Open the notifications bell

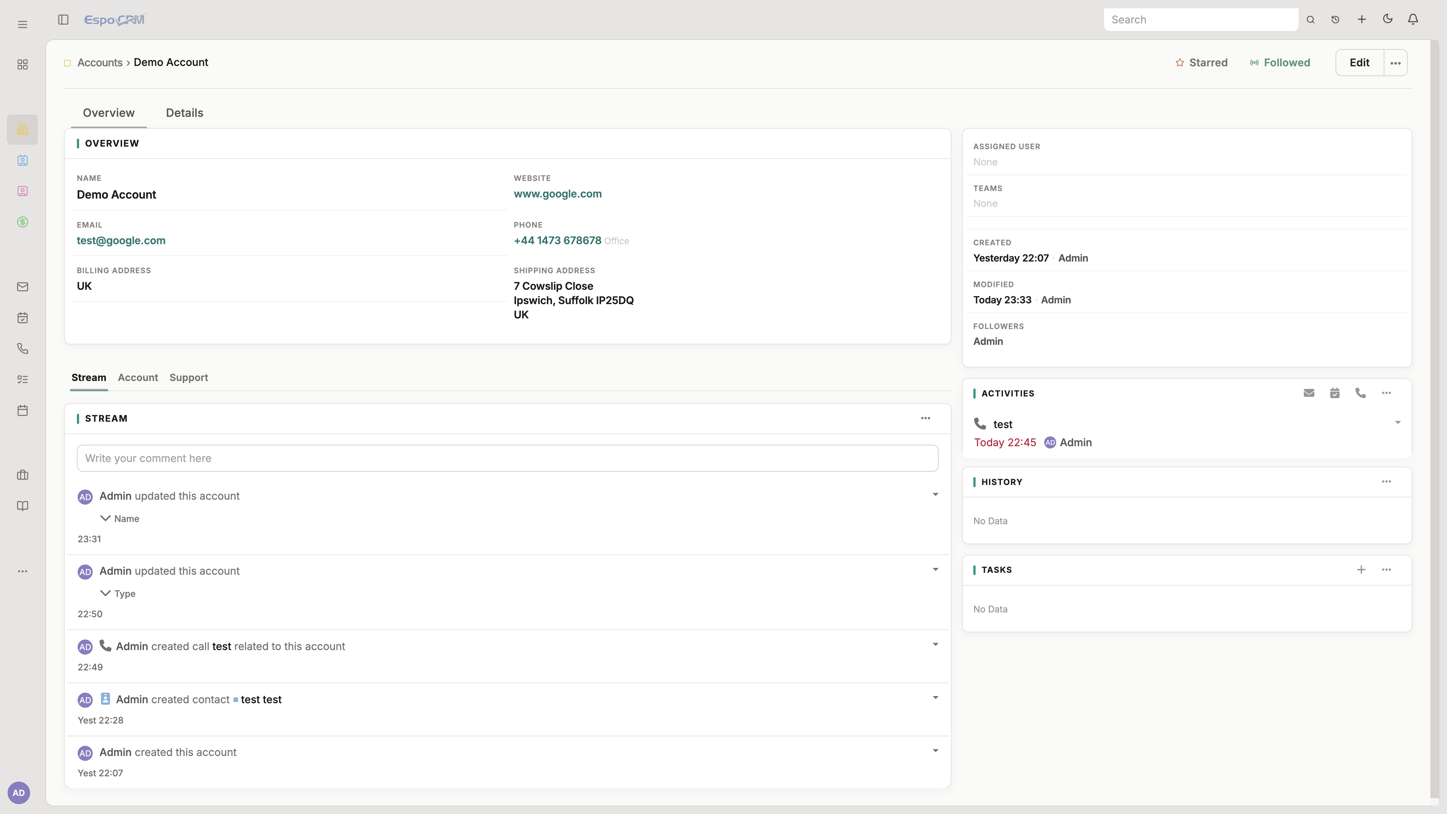[x=1413, y=20]
